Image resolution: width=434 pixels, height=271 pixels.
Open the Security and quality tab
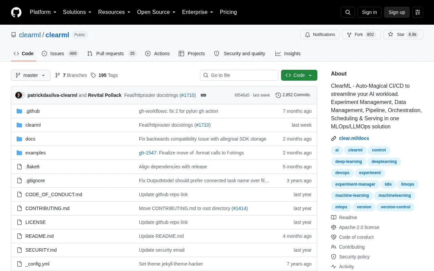pos(240,54)
